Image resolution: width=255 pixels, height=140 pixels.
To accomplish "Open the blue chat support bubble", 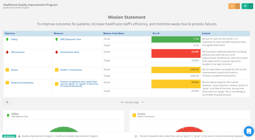I will click(x=249, y=131).
